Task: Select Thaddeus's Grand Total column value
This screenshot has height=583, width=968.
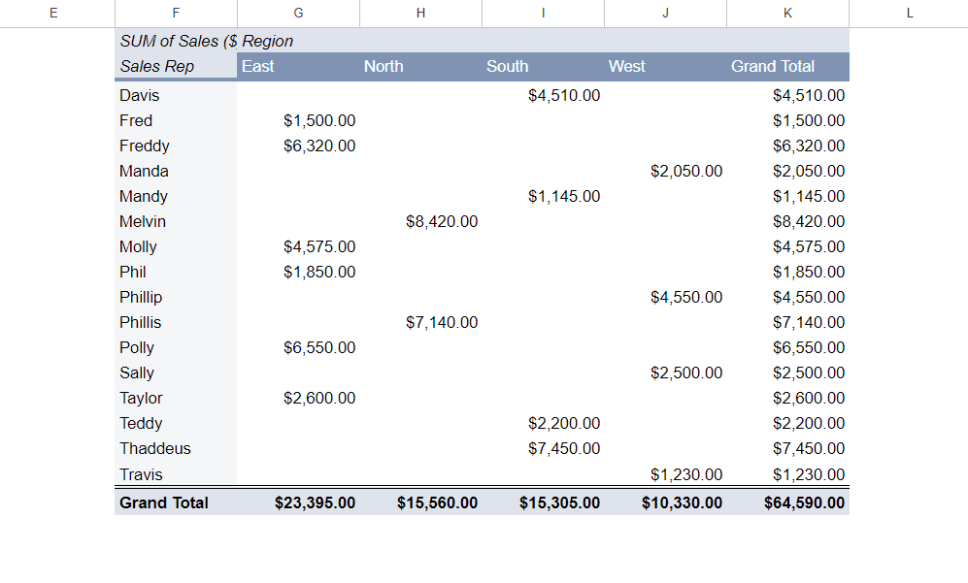Action: [787, 448]
